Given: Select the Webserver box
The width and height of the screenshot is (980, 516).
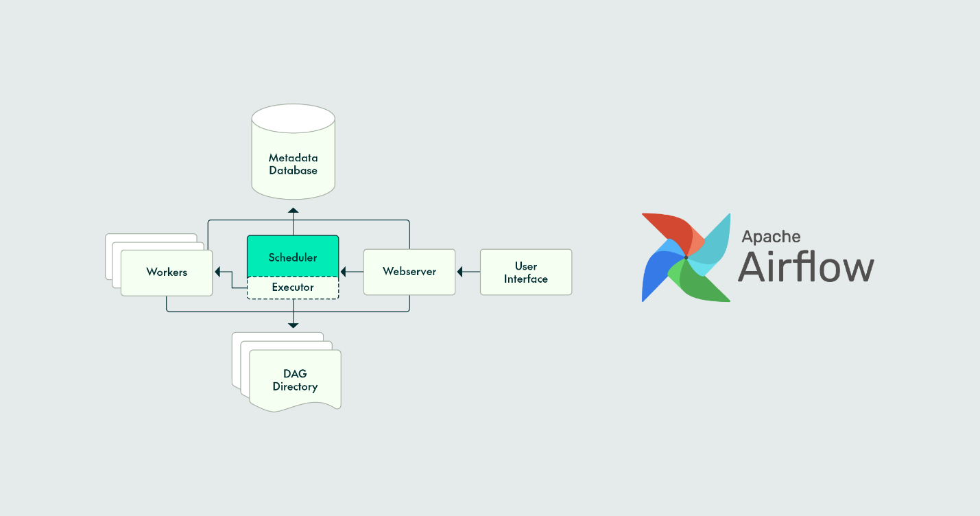Looking at the screenshot, I should coord(409,272).
